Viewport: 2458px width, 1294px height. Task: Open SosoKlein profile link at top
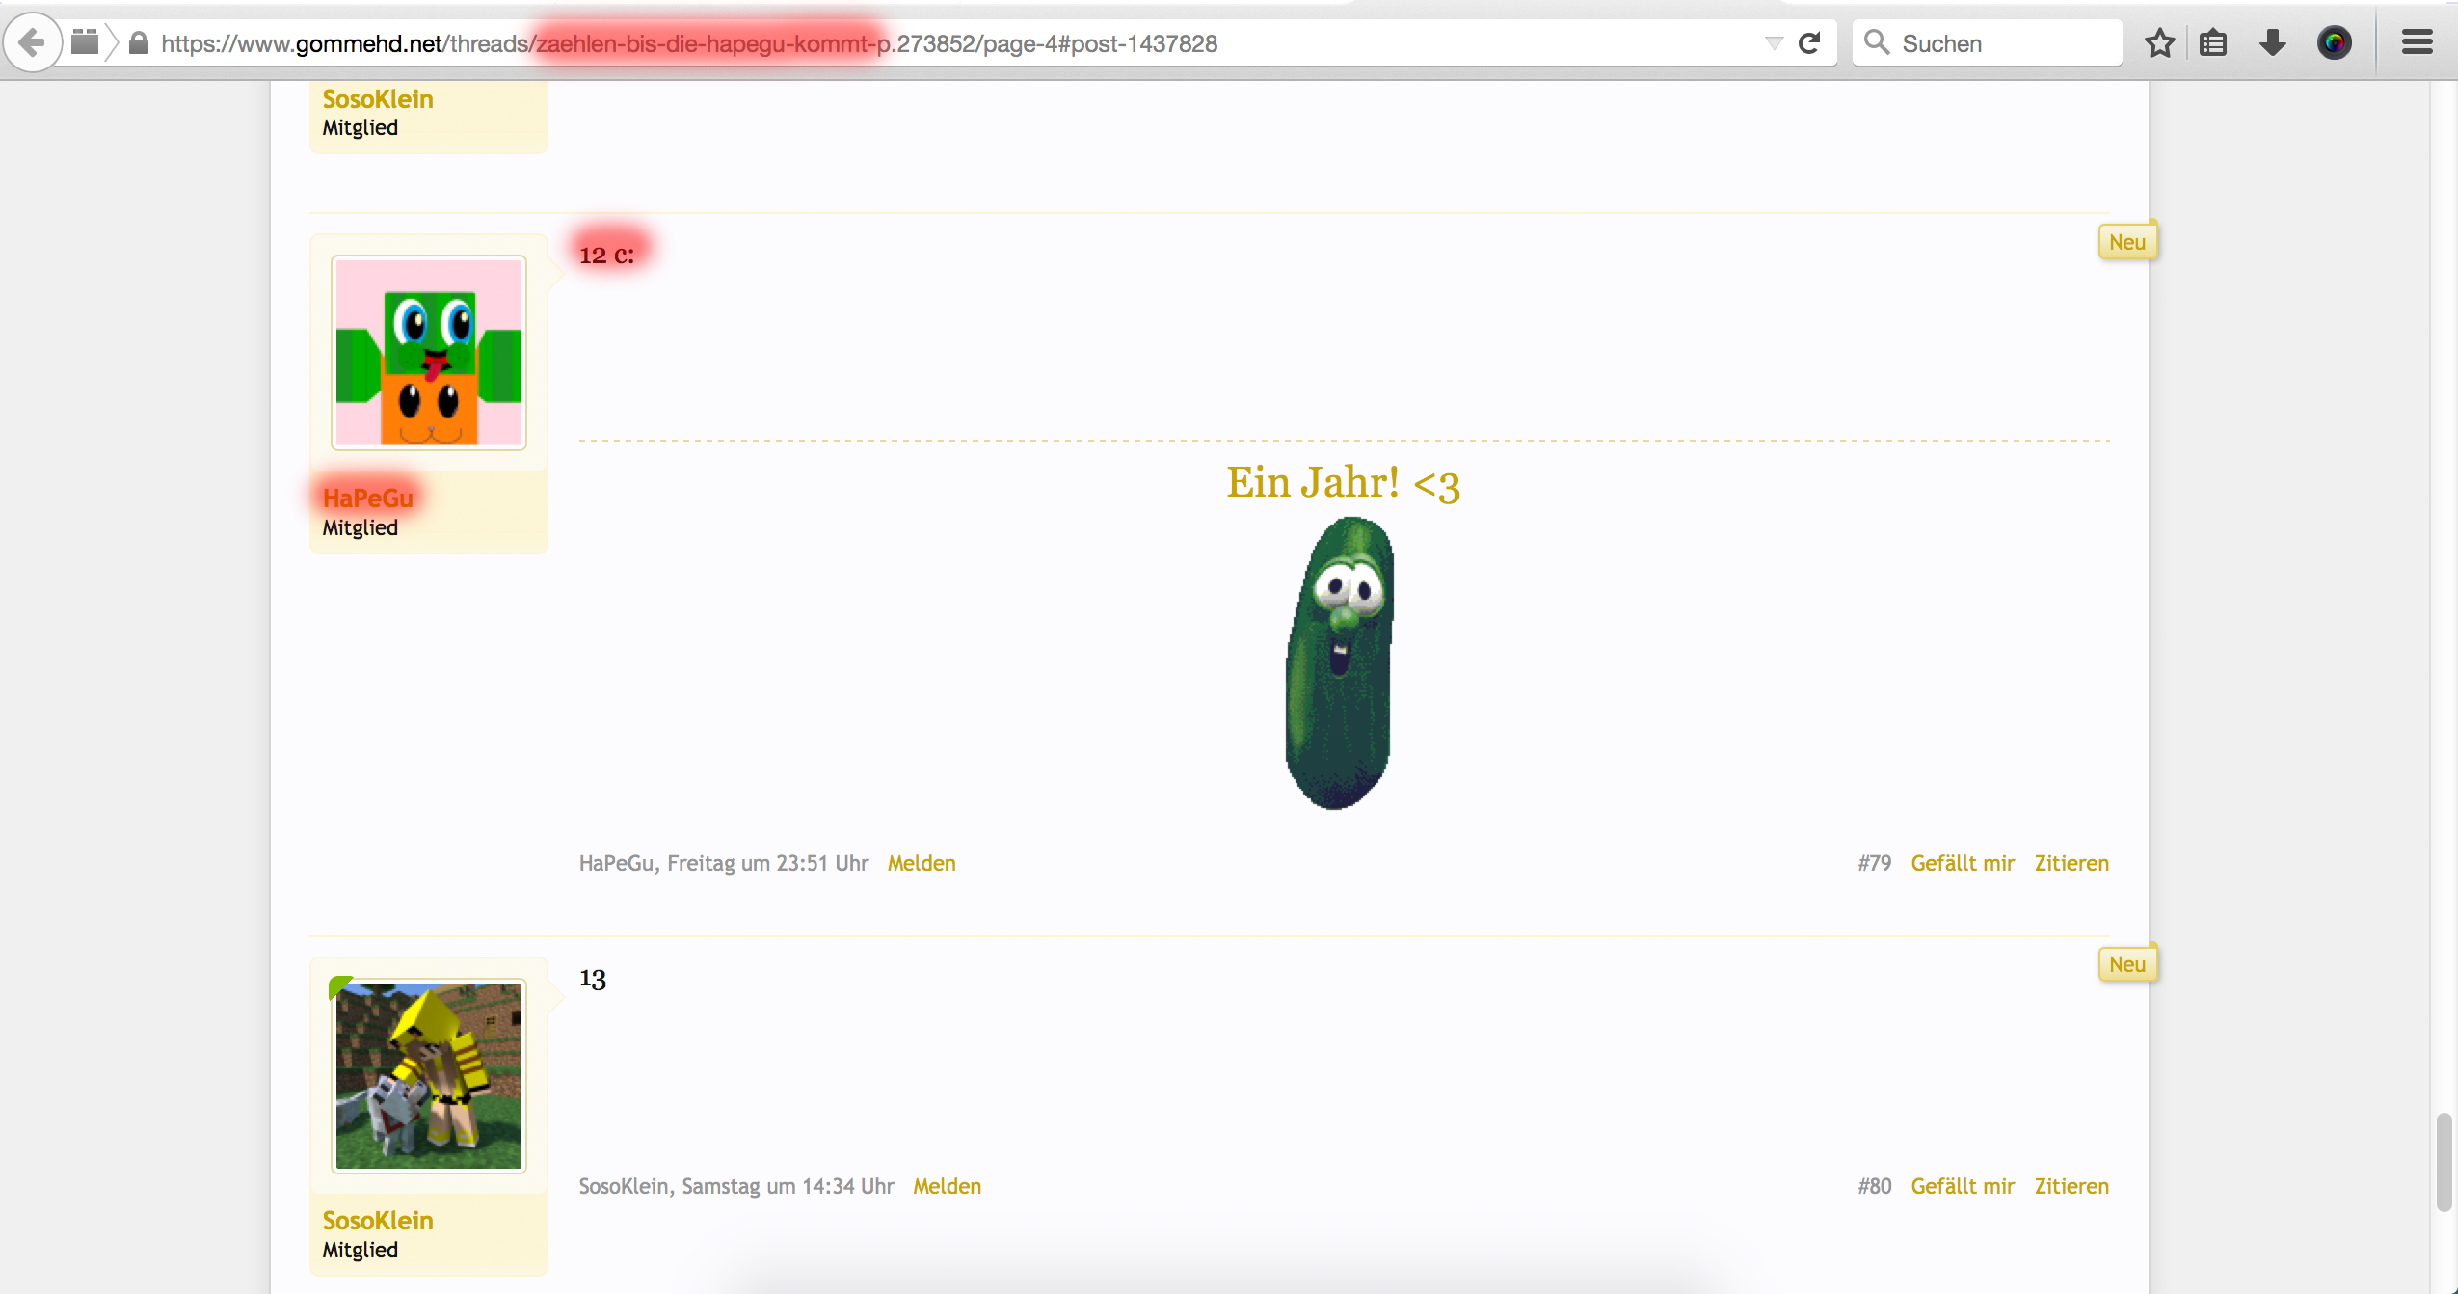pyautogui.click(x=378, y=99)
